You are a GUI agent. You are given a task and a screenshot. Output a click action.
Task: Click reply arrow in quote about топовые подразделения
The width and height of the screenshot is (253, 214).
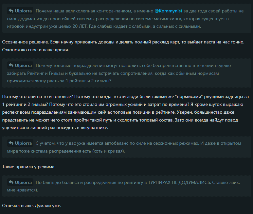click(11, 65)
